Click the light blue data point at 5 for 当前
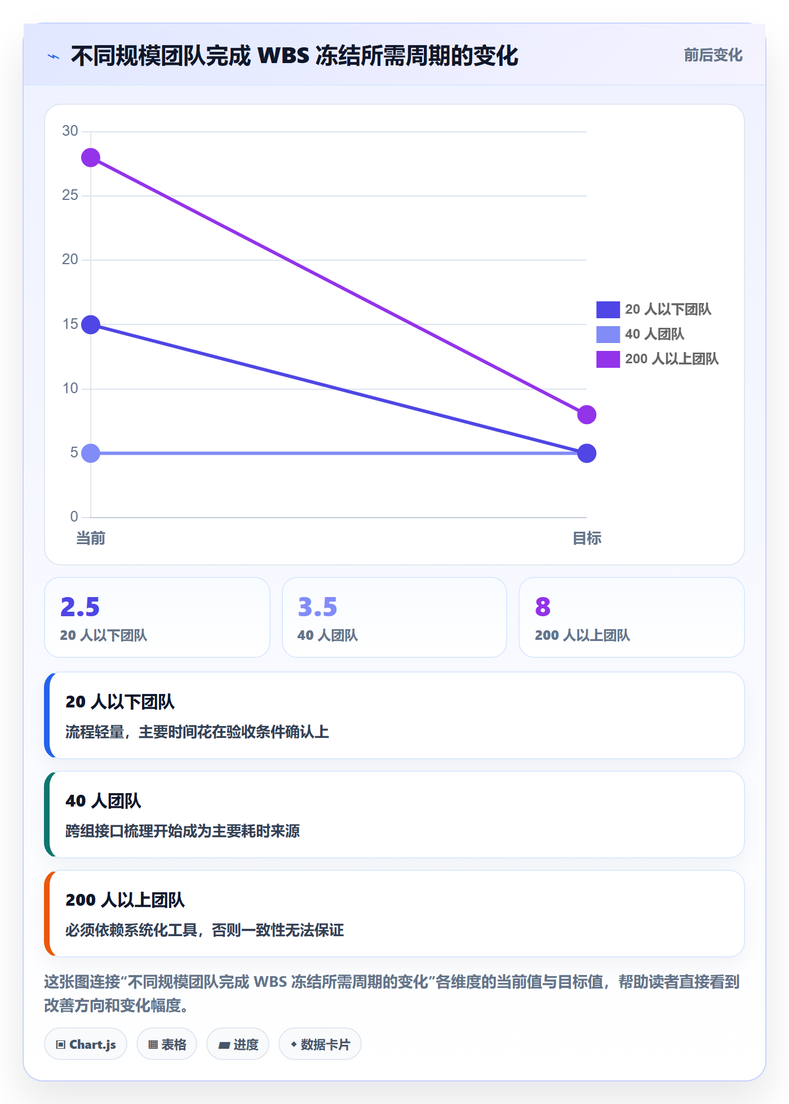789x1104 pixels. [91, 453]
